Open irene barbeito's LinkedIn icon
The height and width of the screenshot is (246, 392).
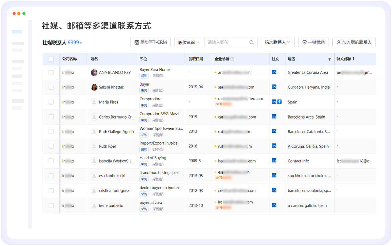click(x=274, y=205)
